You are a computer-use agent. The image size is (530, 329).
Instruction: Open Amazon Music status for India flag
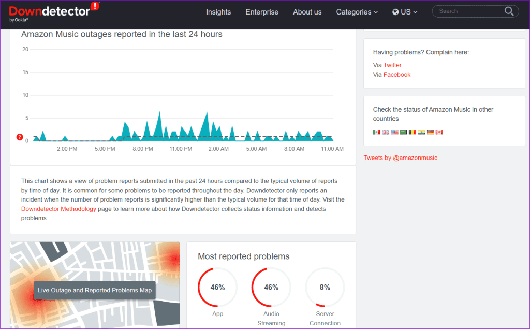tap(421, 132)
